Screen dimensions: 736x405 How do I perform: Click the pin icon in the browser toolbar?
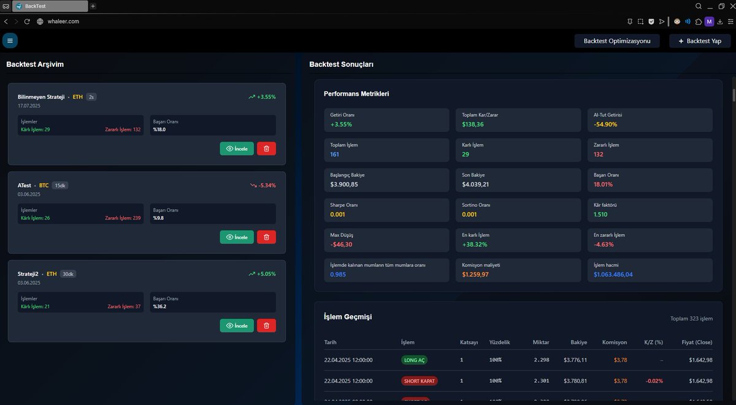pos(629,21)
